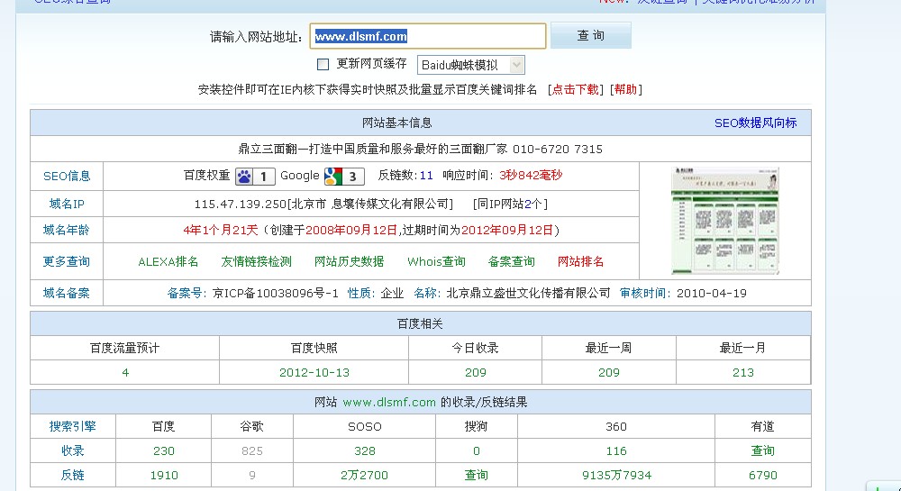Viewport: 901px width, 491px height.
Task: Click the 搜索引擎 header cell
Action: pos(72,427)
